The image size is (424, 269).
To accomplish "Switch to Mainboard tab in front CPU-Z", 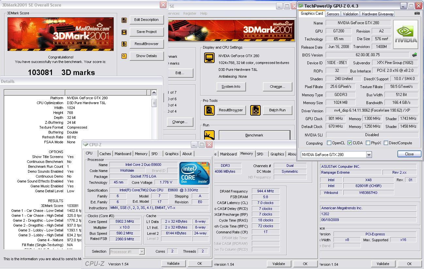I will [123, 154].
